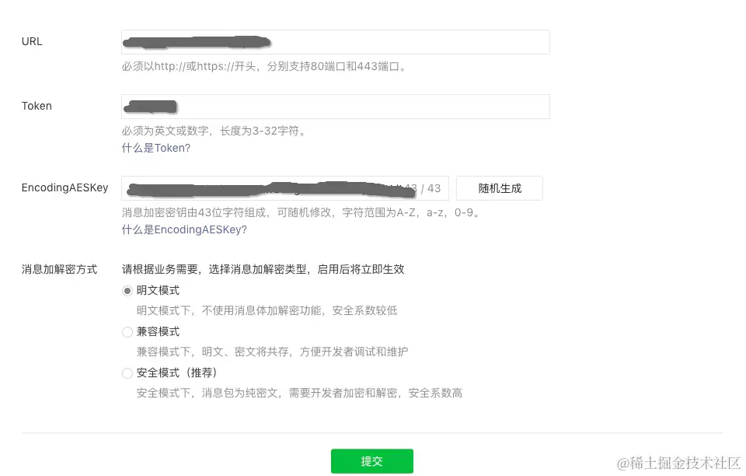Viewport: 746px width, 476px height.
Task: Click the URL field label
Action: click(x=32, y=42)
